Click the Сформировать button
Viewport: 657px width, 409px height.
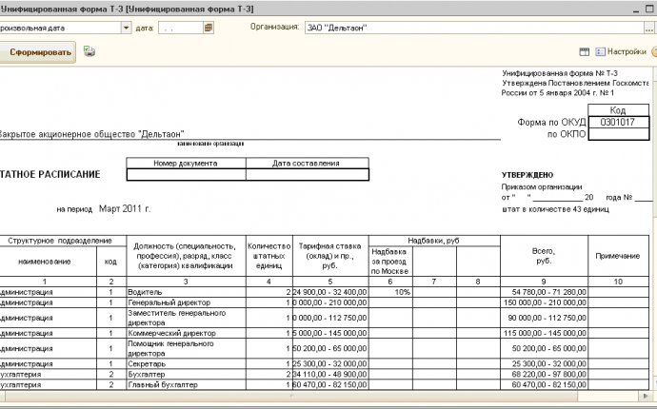click(37, 52)
